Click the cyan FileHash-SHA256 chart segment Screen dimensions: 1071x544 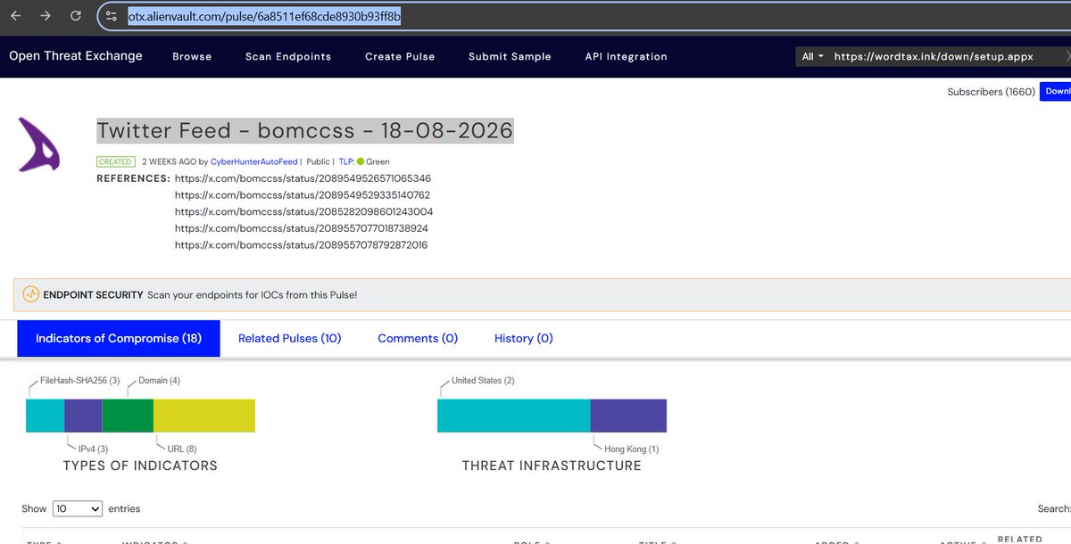45,416
